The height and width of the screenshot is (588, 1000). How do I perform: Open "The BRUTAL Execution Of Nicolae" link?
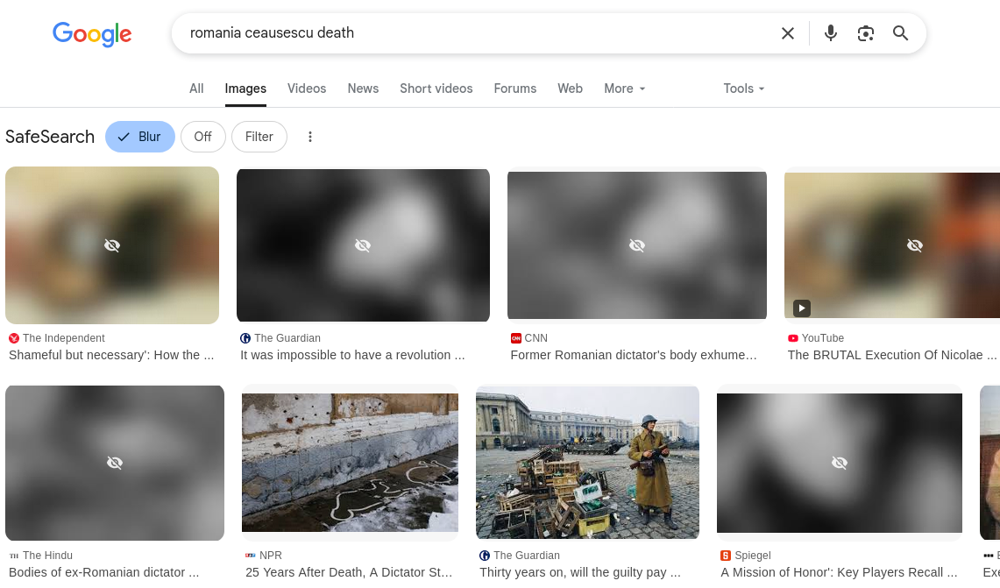pos(892,355)
